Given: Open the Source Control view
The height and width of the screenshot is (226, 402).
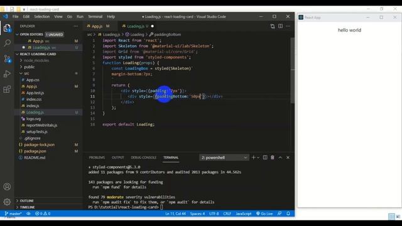Looking at the screenshot, I should tap(7, 58).
